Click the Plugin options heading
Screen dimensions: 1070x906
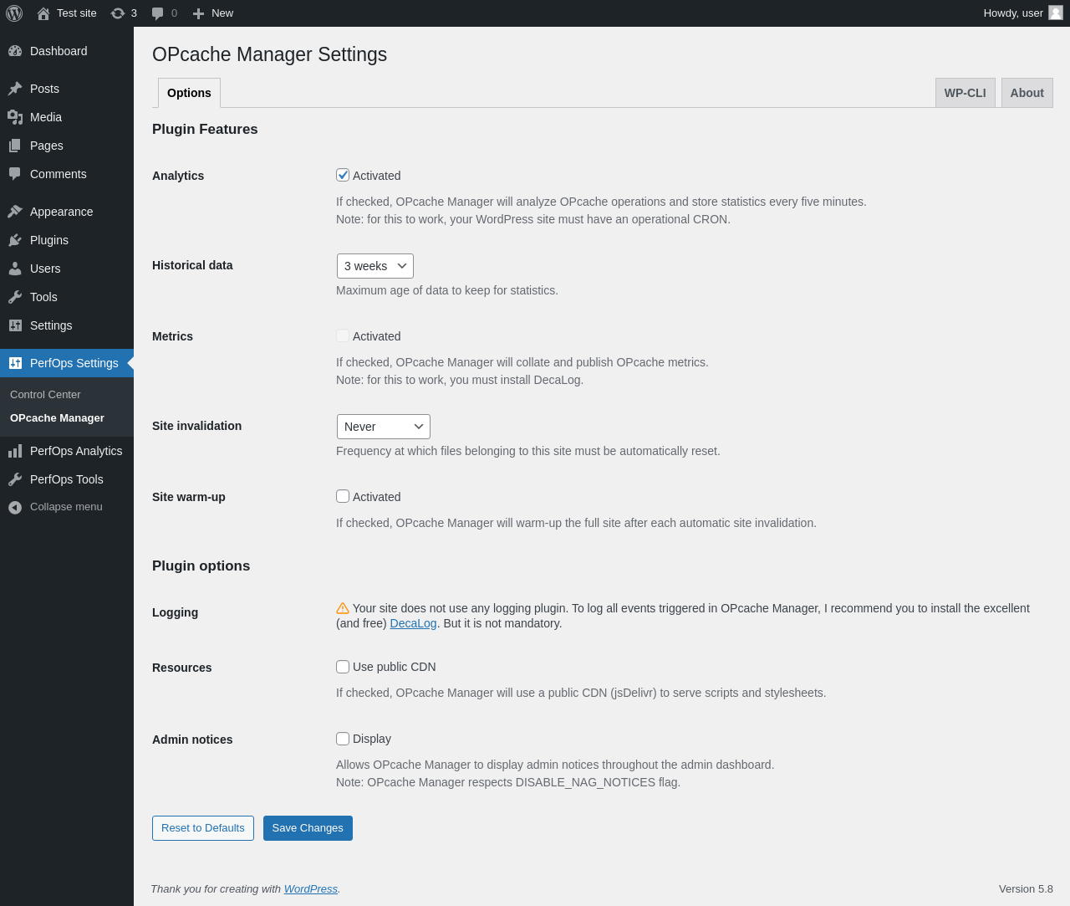[x=201, y=566]
